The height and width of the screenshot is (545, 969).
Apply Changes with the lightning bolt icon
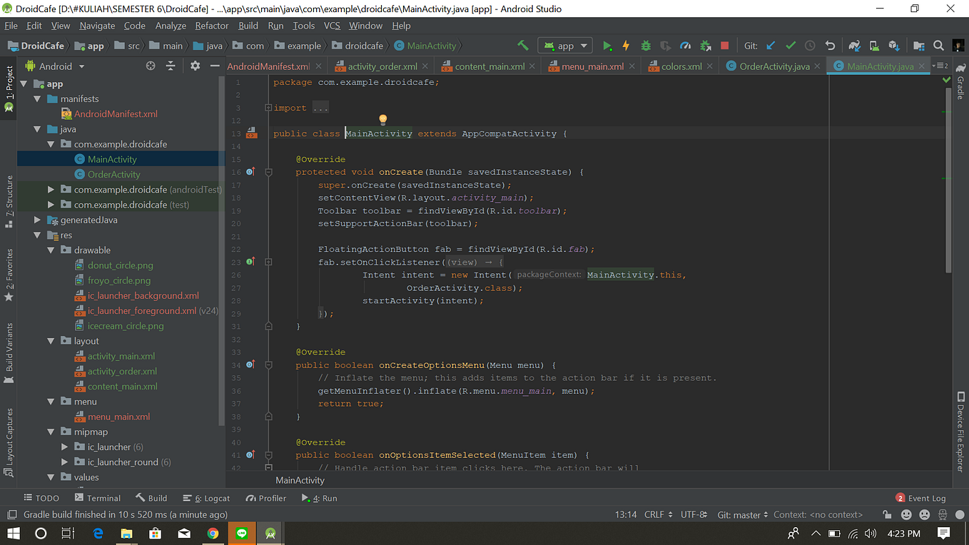coord(626,45)
